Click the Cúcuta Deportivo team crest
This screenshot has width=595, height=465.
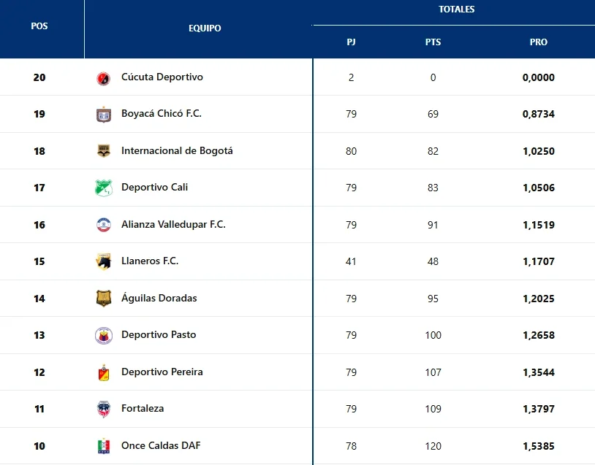pyautogui.click(x=104, y=78)
